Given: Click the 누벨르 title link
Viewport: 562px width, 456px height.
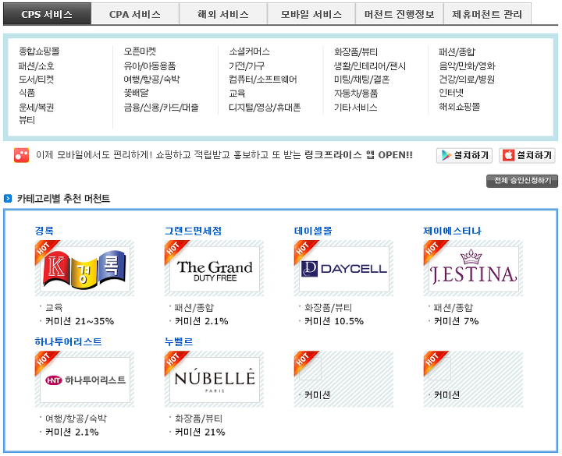Looking at the screenshot, I should (179, 342).
